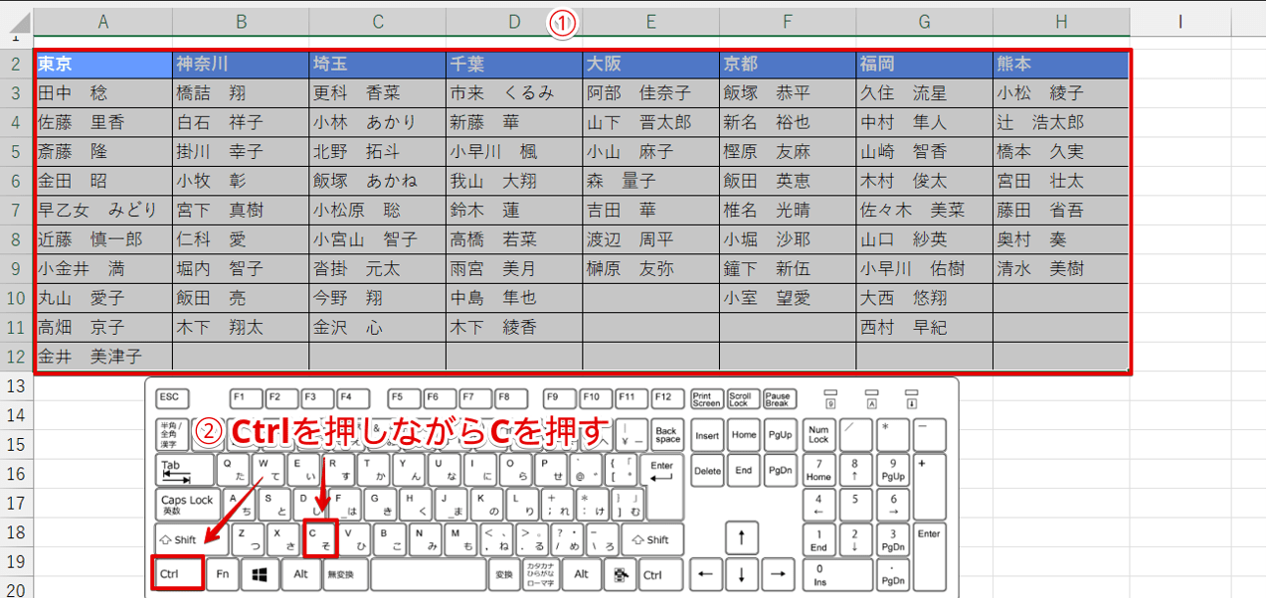This screenshot has height=598, width=1266.
Task: Click the left arrow key on keyboard image
Action: (706, 574)
